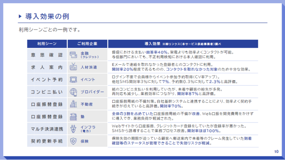
Task: Click the person icon beside 人材派遣
Action: 73,67
